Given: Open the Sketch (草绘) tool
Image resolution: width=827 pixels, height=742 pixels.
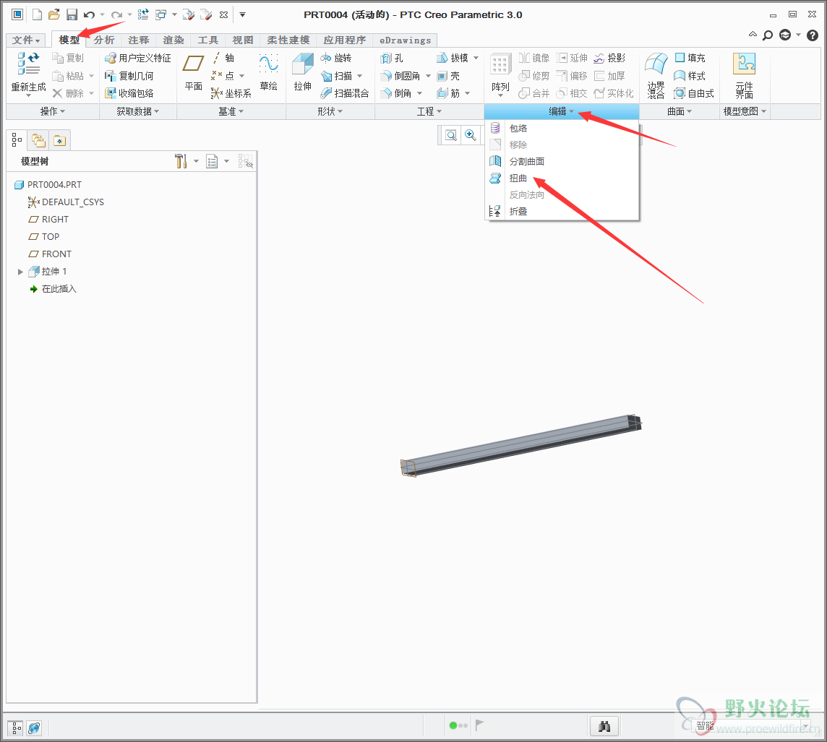Looking at the screenshot, I should (268, 72).
